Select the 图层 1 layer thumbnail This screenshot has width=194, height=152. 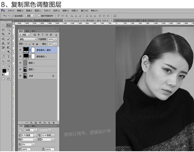pyautogui.click(x=25, y=69)
